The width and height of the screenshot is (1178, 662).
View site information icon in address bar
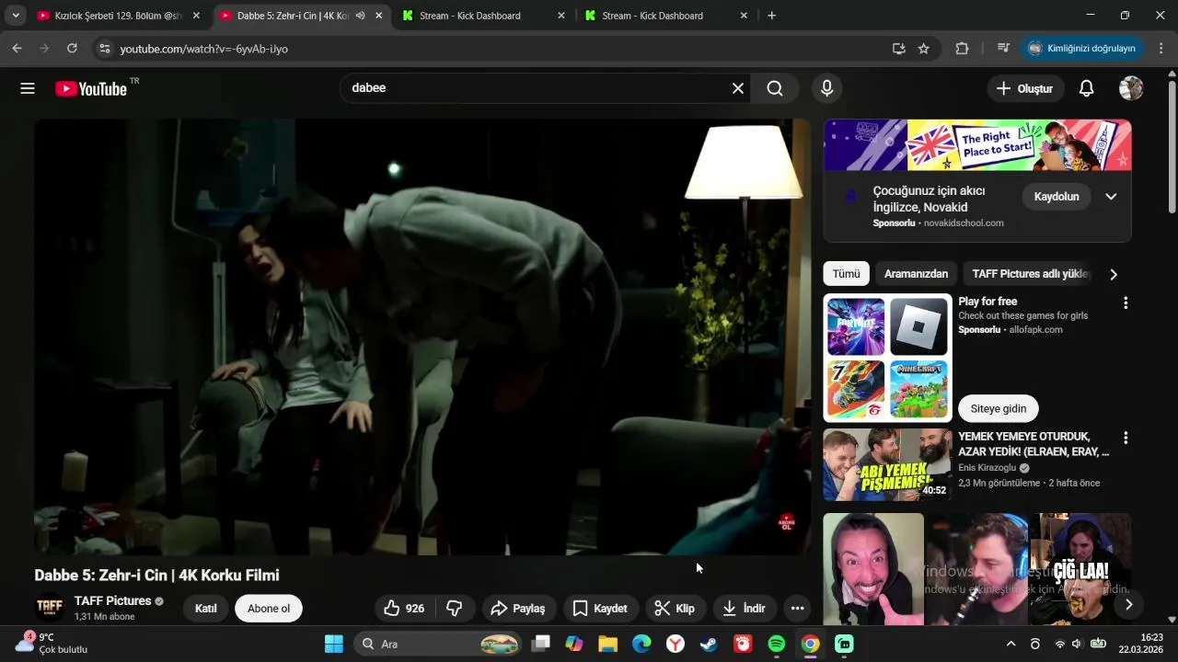coord(104,49)
